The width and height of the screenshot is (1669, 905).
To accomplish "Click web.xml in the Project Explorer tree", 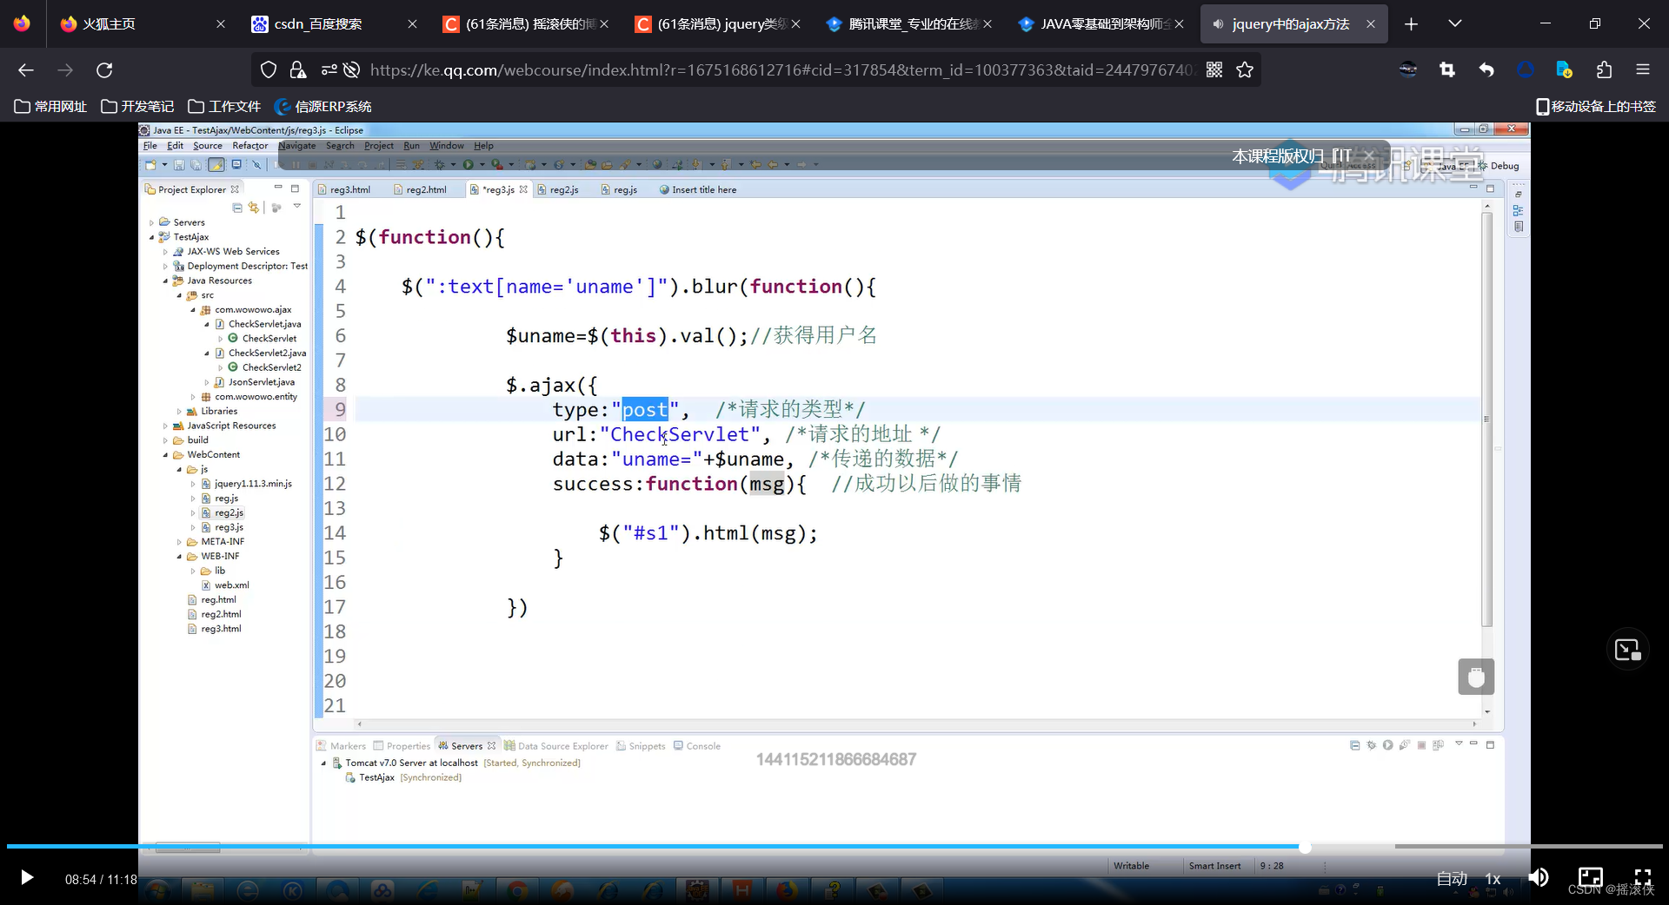I will point(231,585).
